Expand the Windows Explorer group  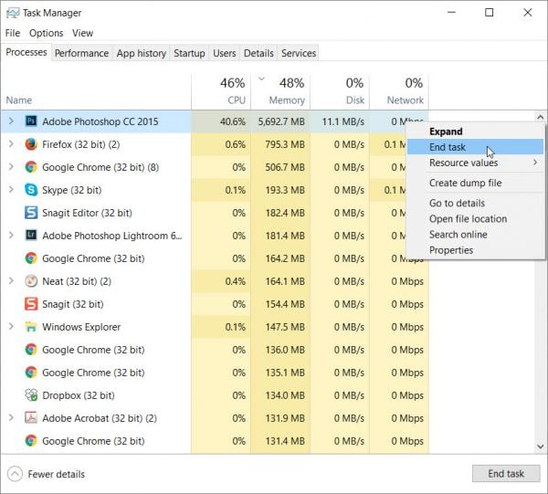(x=11, y=327)
